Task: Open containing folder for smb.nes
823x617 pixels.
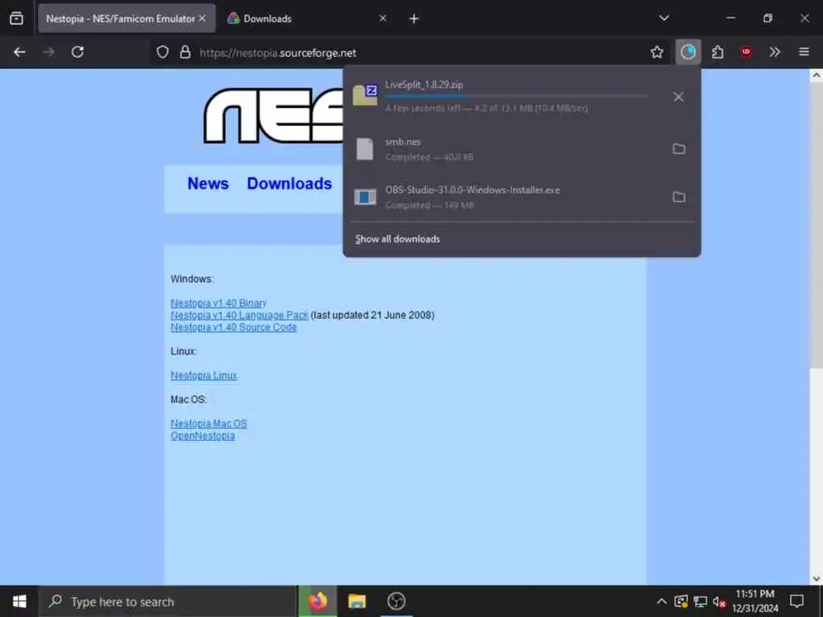Action: click(678, 149)
